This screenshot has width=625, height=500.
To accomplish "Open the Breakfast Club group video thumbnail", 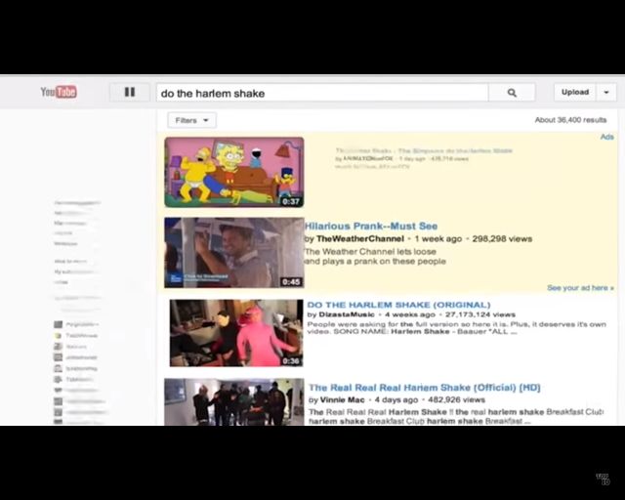I will click(233, 402).
